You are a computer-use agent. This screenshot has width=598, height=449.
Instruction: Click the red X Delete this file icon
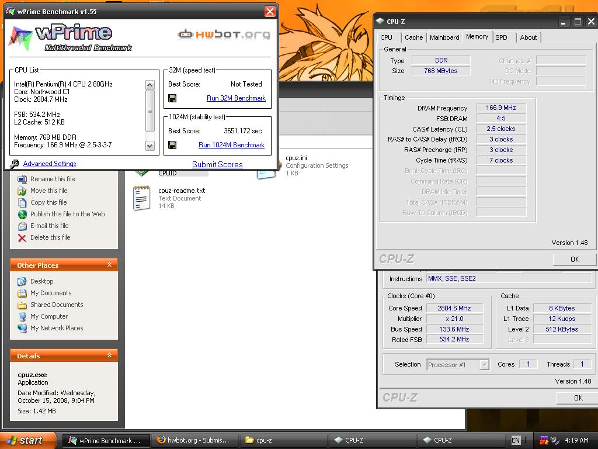tap(22, 238)
